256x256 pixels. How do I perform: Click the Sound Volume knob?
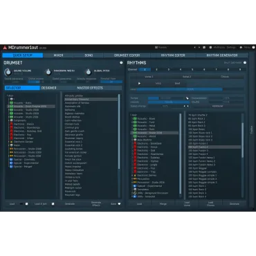click(x=8, y=72)
